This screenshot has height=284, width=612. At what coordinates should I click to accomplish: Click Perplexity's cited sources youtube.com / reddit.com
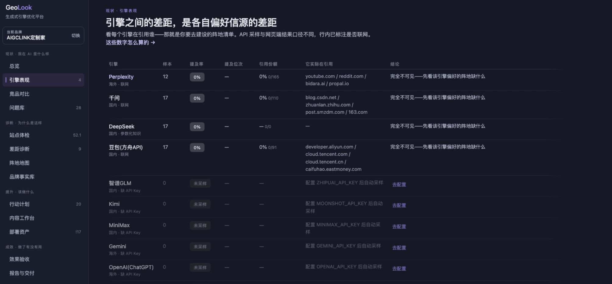336,76
